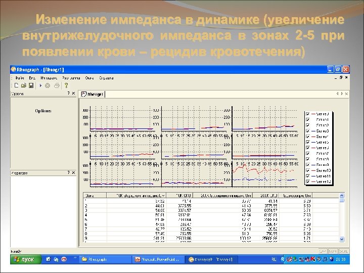
Task: Click the red round quick launch icon
Action: point(64,259)
